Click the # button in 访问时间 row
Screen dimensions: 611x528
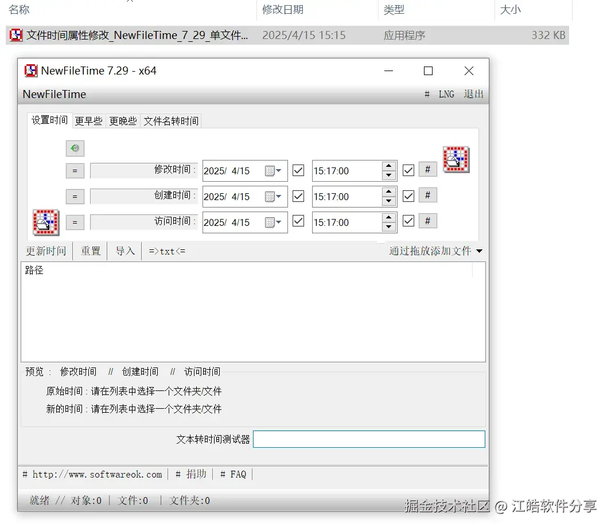427,221
